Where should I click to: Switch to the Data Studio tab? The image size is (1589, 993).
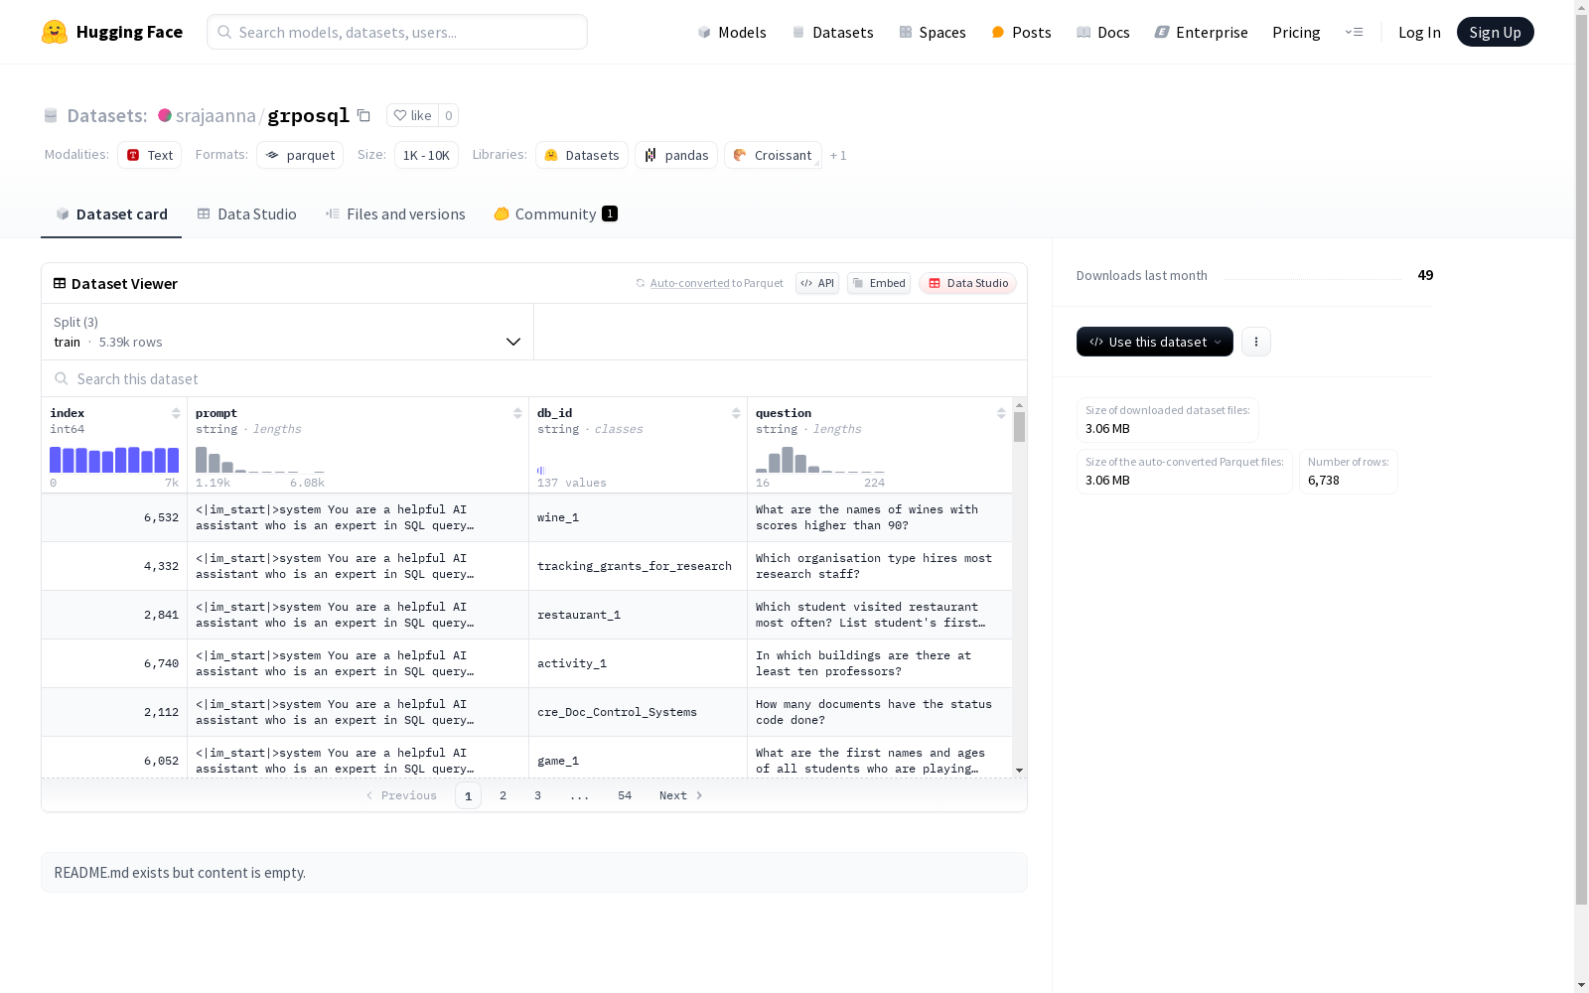[x=246, y=213]
